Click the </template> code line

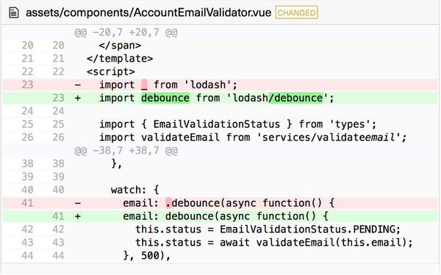[x=120, y=59]
